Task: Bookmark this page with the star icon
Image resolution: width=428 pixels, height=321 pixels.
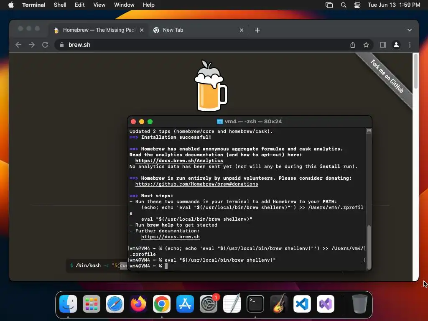Action: click(366, 45)
